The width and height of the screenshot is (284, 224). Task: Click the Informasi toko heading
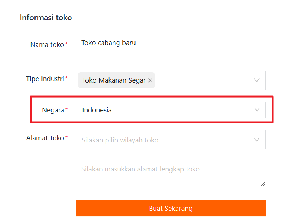click(x=46, y=17)
